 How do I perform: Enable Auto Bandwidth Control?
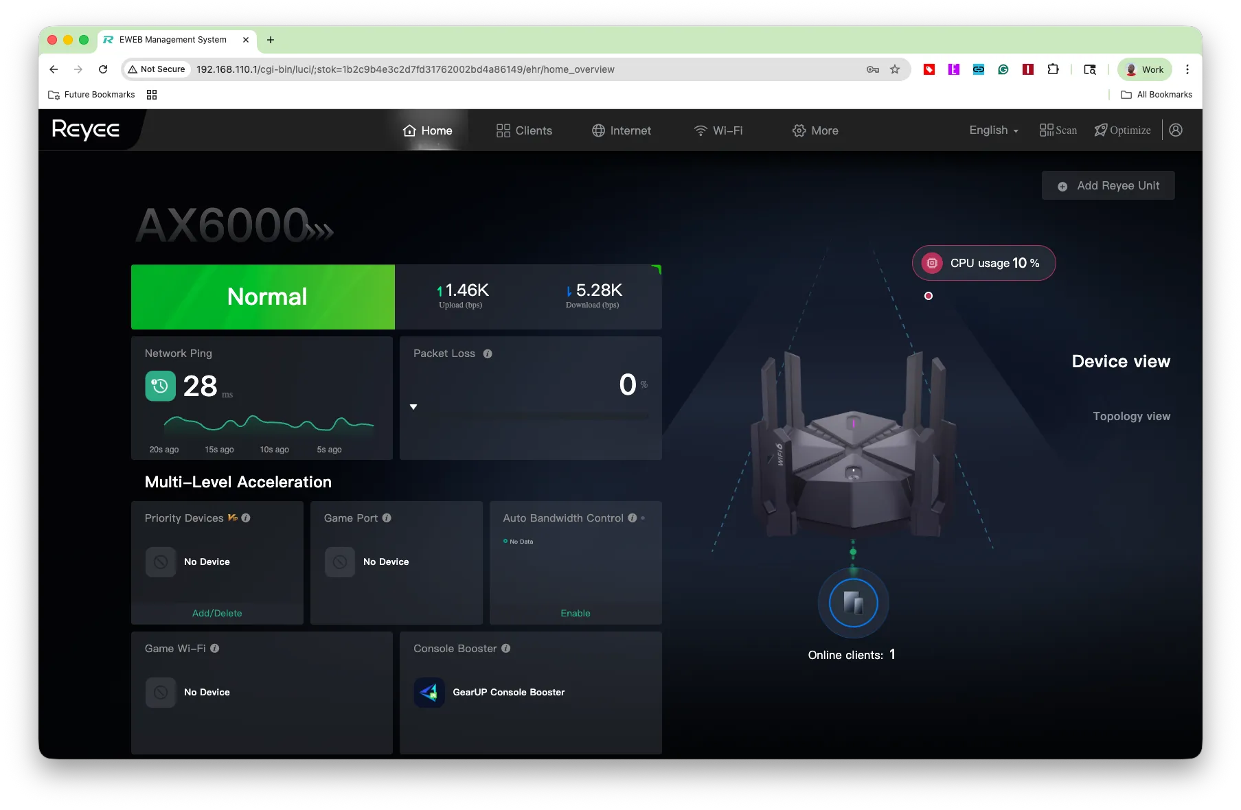tap(576, 613)
